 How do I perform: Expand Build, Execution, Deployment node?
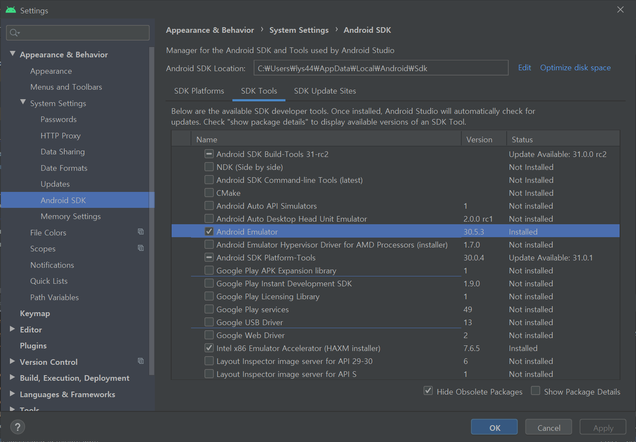(12, 377)
